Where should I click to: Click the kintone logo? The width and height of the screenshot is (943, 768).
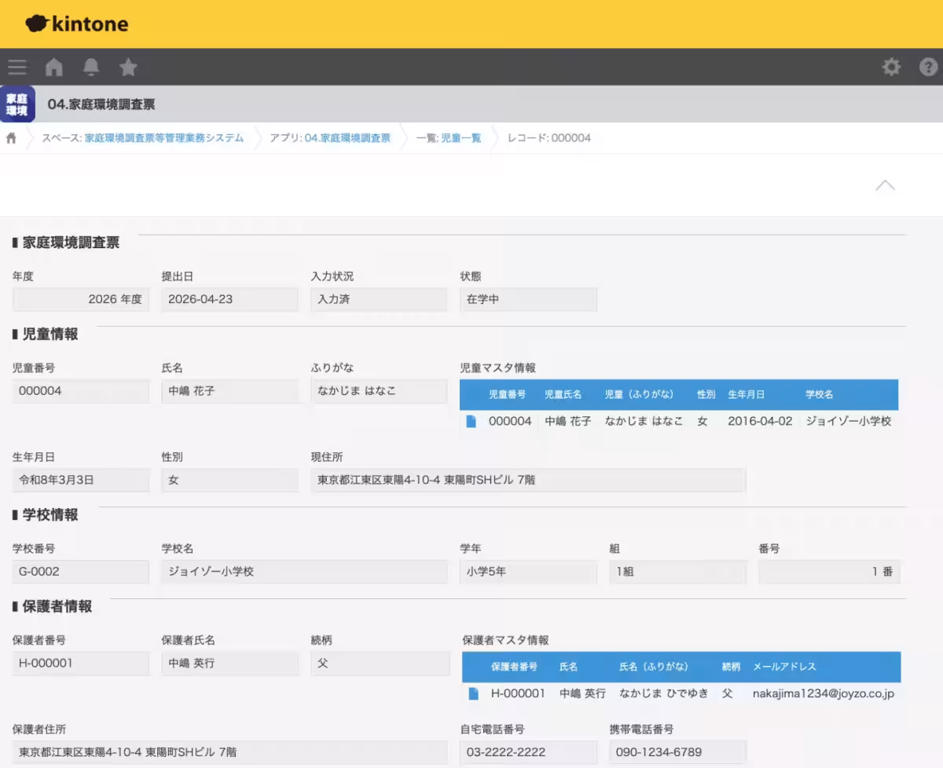(77, 24)
